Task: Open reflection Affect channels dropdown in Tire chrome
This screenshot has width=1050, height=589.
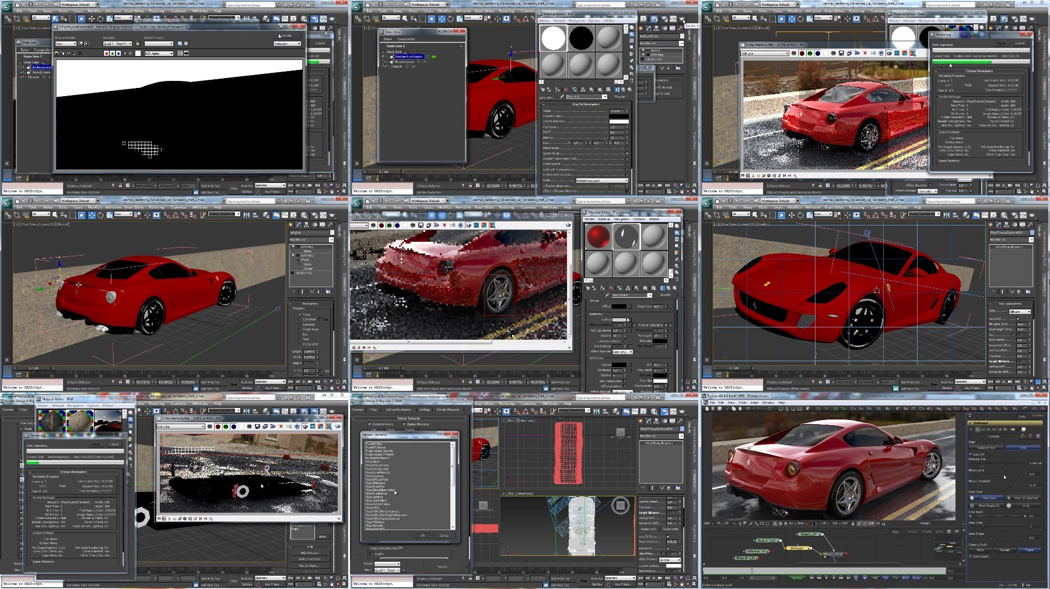Action: [x=622, y=352]
